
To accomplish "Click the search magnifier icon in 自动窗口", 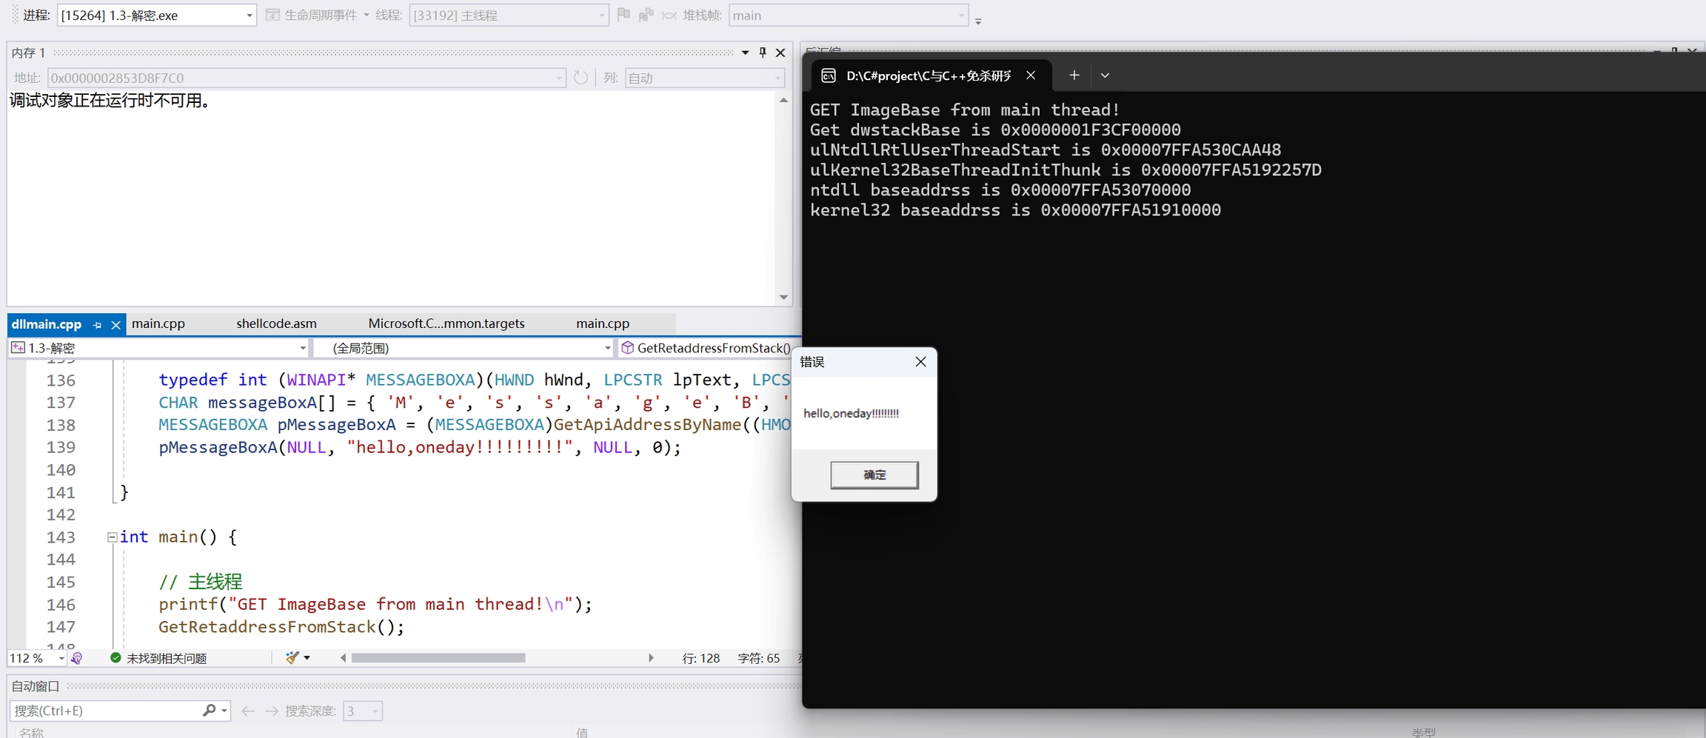I will point(209,711).
